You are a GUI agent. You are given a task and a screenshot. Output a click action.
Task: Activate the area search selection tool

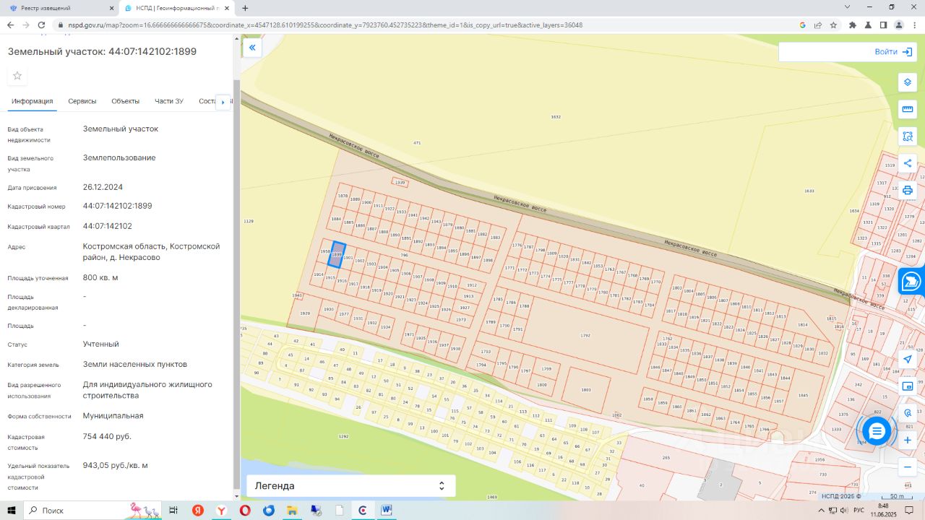(x=908, y=136)
